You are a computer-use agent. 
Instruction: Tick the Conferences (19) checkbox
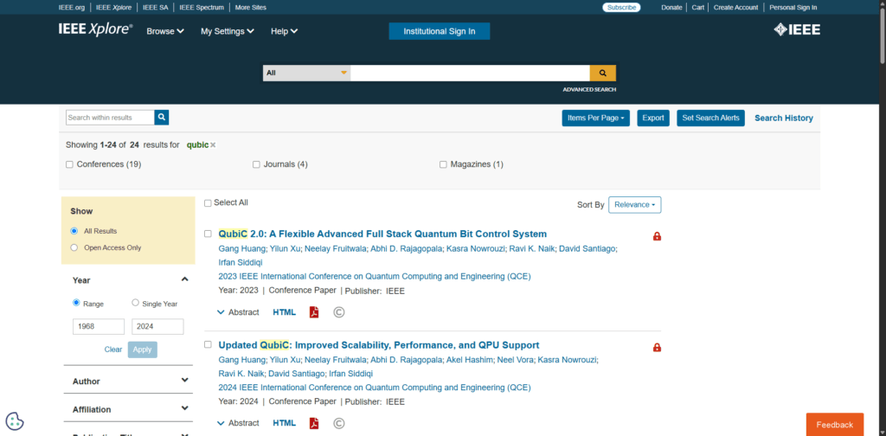[69, 164]
